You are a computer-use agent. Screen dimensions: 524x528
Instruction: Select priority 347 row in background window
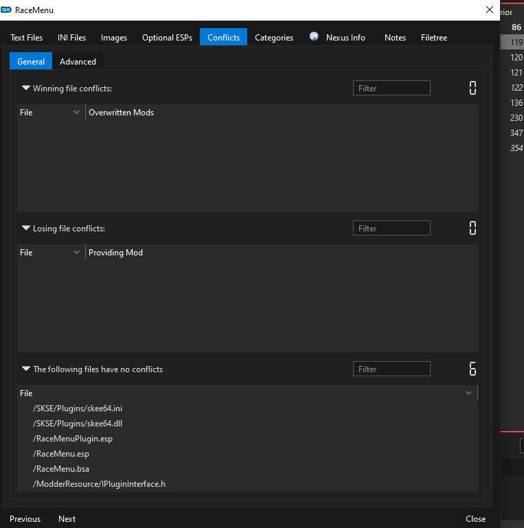(512, 133)
